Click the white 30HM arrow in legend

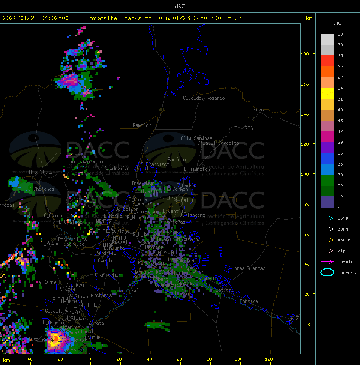327,229
